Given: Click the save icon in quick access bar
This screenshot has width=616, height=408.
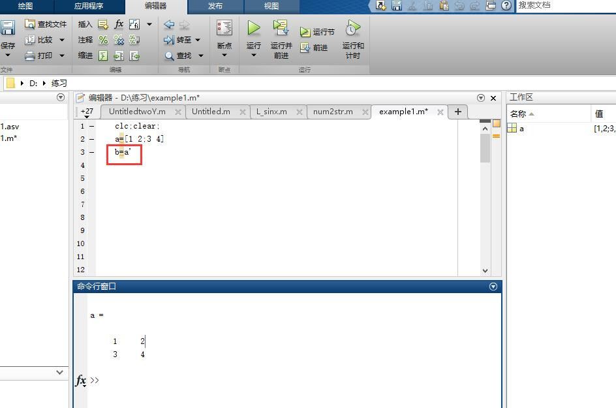Looking at the screenshot, I should [x=397, y=5].
